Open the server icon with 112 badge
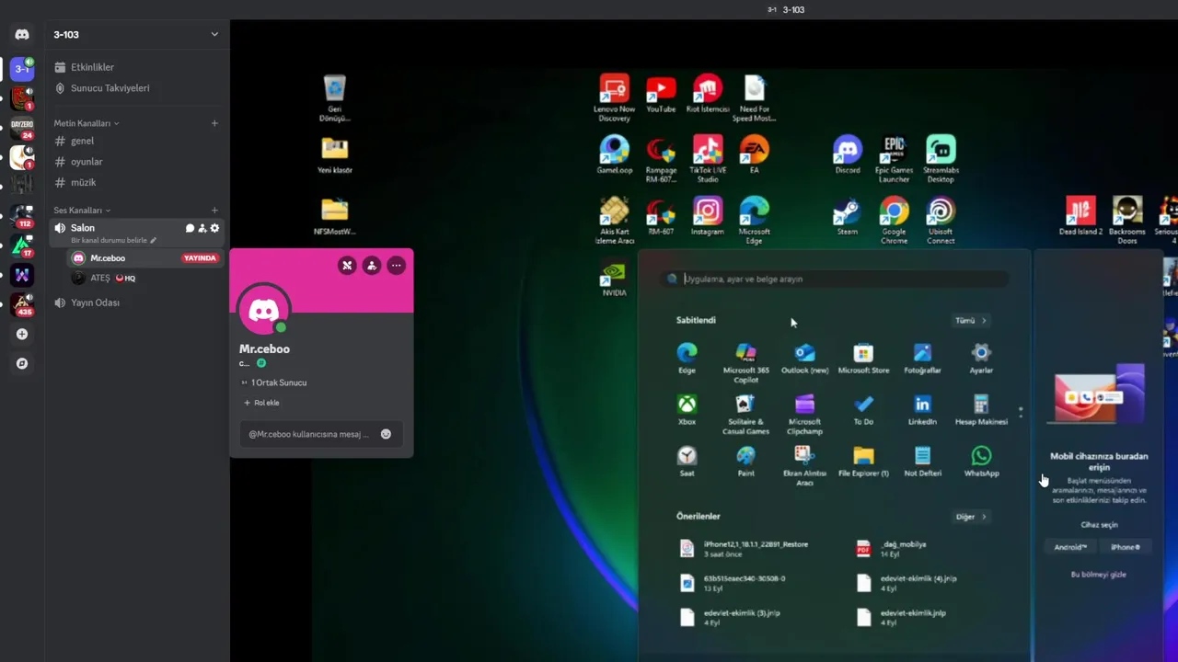Screen dimensions: 1178x662 click(x=22, y=216)
